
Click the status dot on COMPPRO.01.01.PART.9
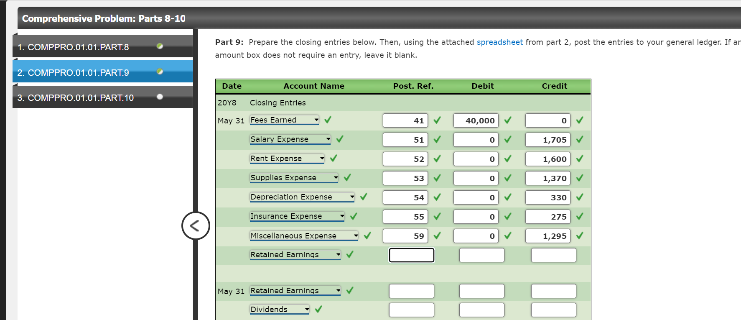tap(159, 71)
